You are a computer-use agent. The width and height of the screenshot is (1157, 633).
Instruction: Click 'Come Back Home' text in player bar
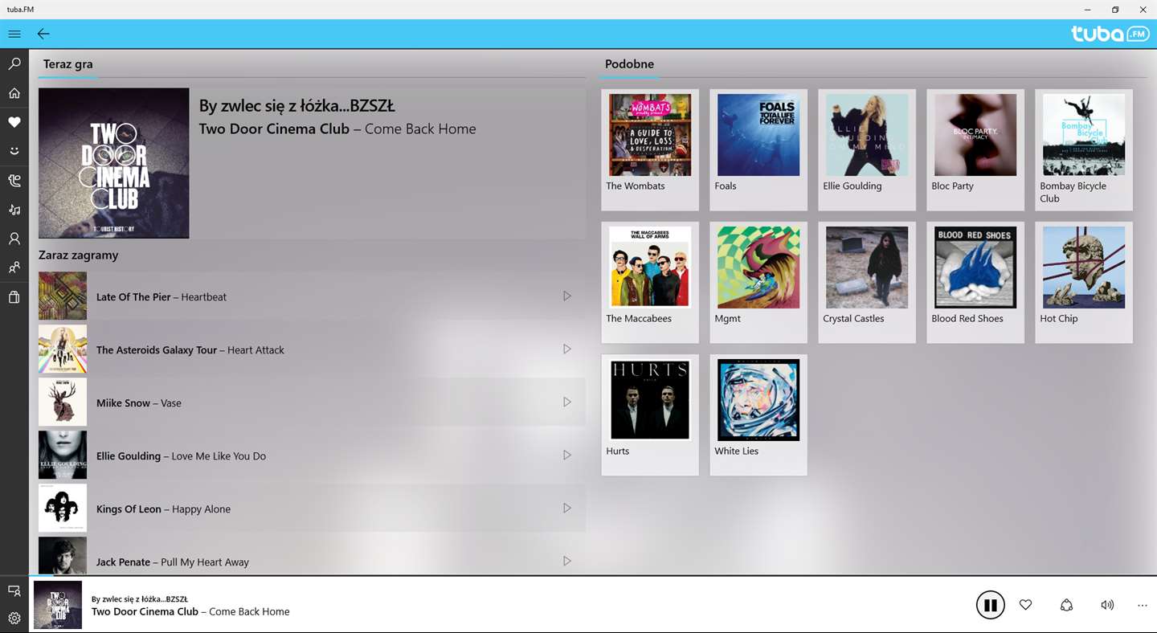point(249,611)
